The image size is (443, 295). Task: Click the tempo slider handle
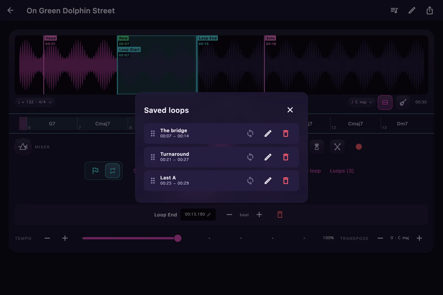point(178,238)
